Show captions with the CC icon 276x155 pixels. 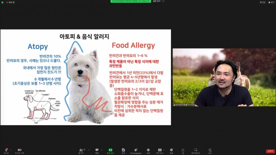[x=160, y=151]
